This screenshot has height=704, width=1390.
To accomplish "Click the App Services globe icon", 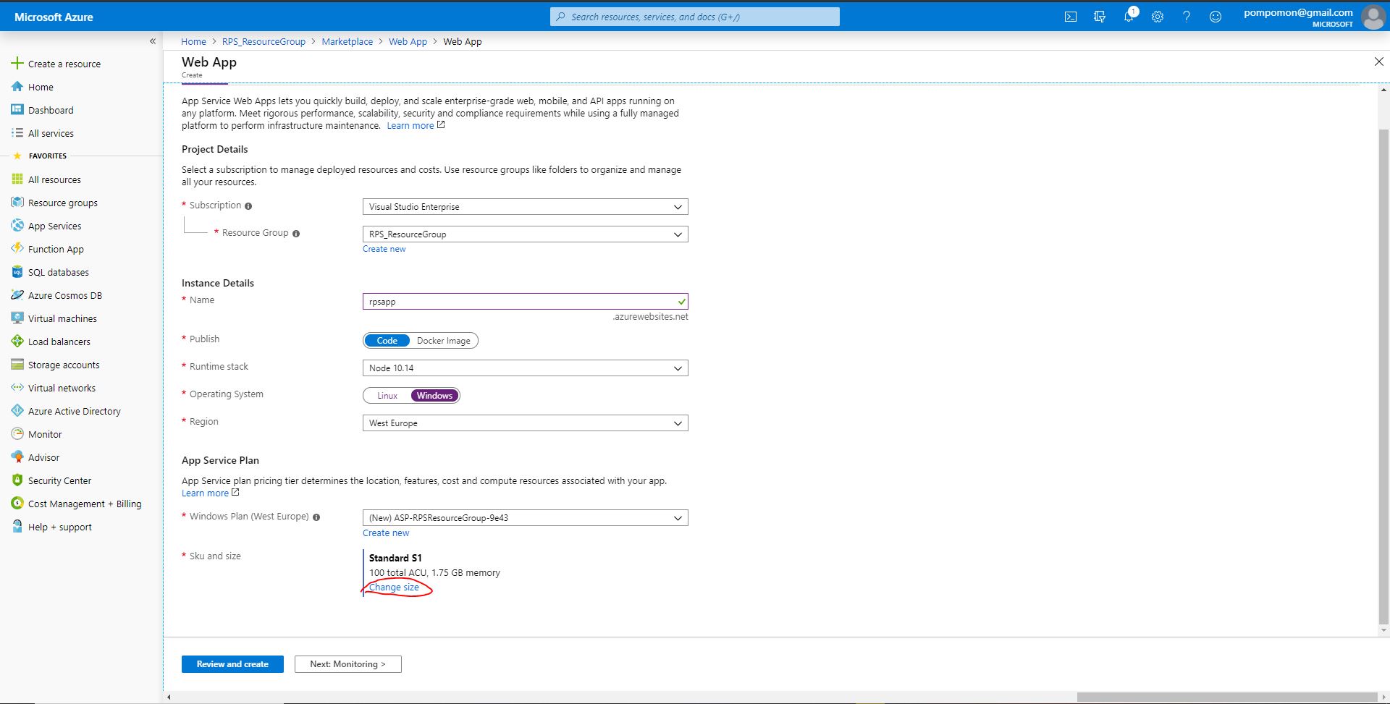I will pyautogui.click(x=17, y=226).
